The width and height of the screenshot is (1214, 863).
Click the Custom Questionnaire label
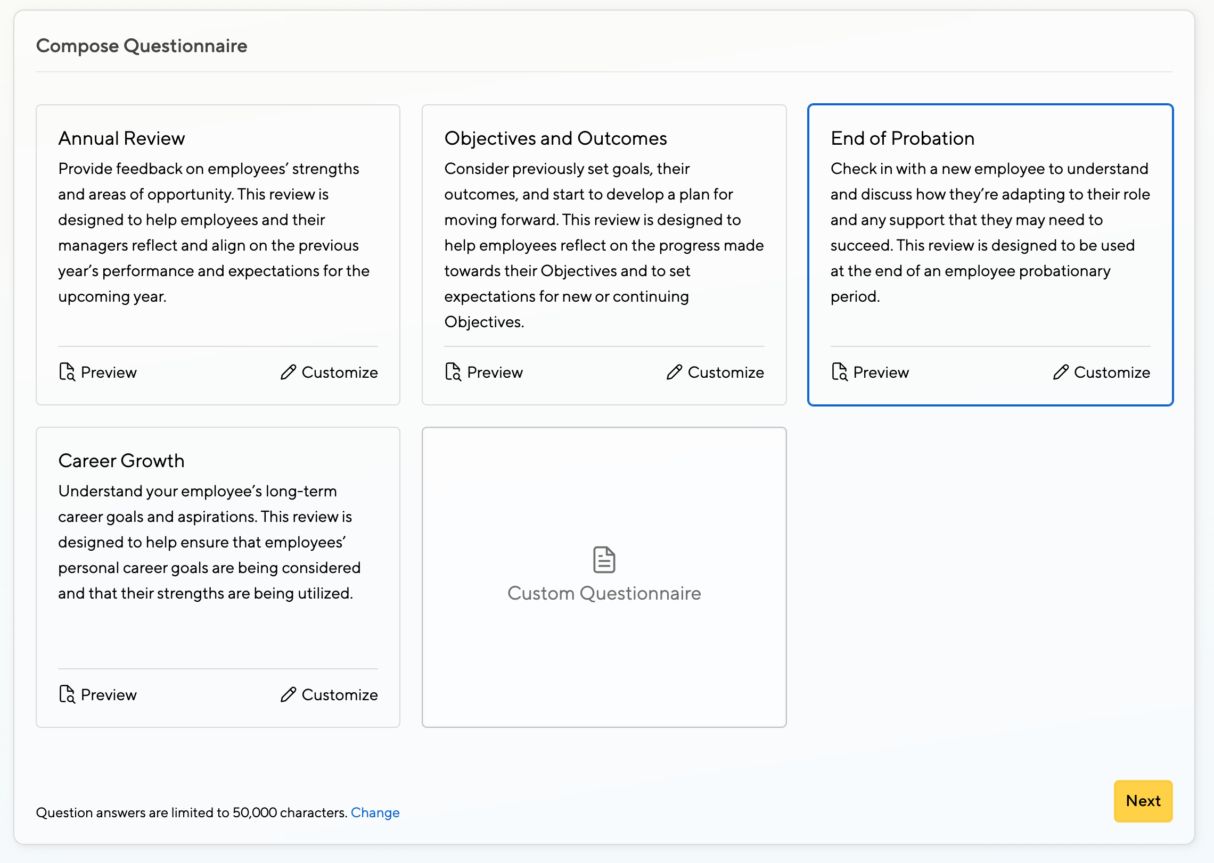point(604,593)
